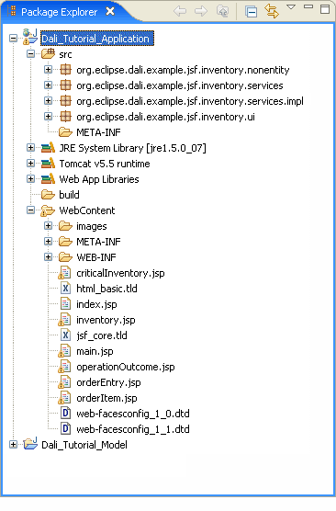This screenshot has width=336, height=511.
Task: Expand Tomcat v5.5 runtime library
Action: pyautogui.click(x=30, y=164)
